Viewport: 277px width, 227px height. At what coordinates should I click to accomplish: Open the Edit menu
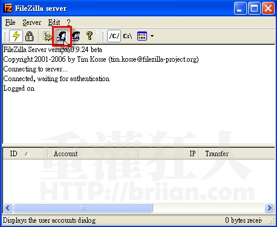tap(54, 22)
